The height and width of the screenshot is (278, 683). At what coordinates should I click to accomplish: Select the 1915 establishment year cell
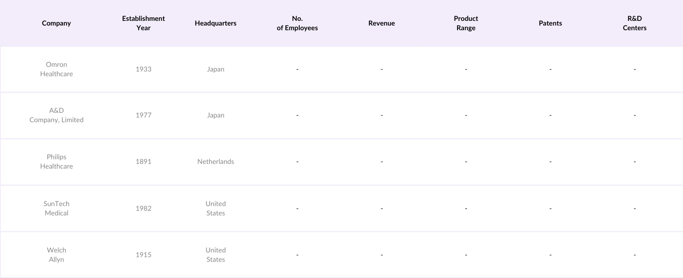tap(143, 255)
